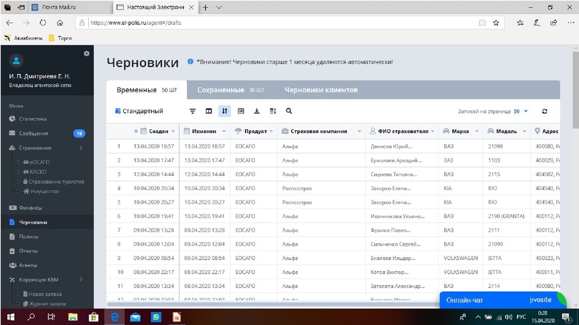The image size is (579, 325).
Task: Expand the Коррекция КБМ chevron
Action: point(81,279)
